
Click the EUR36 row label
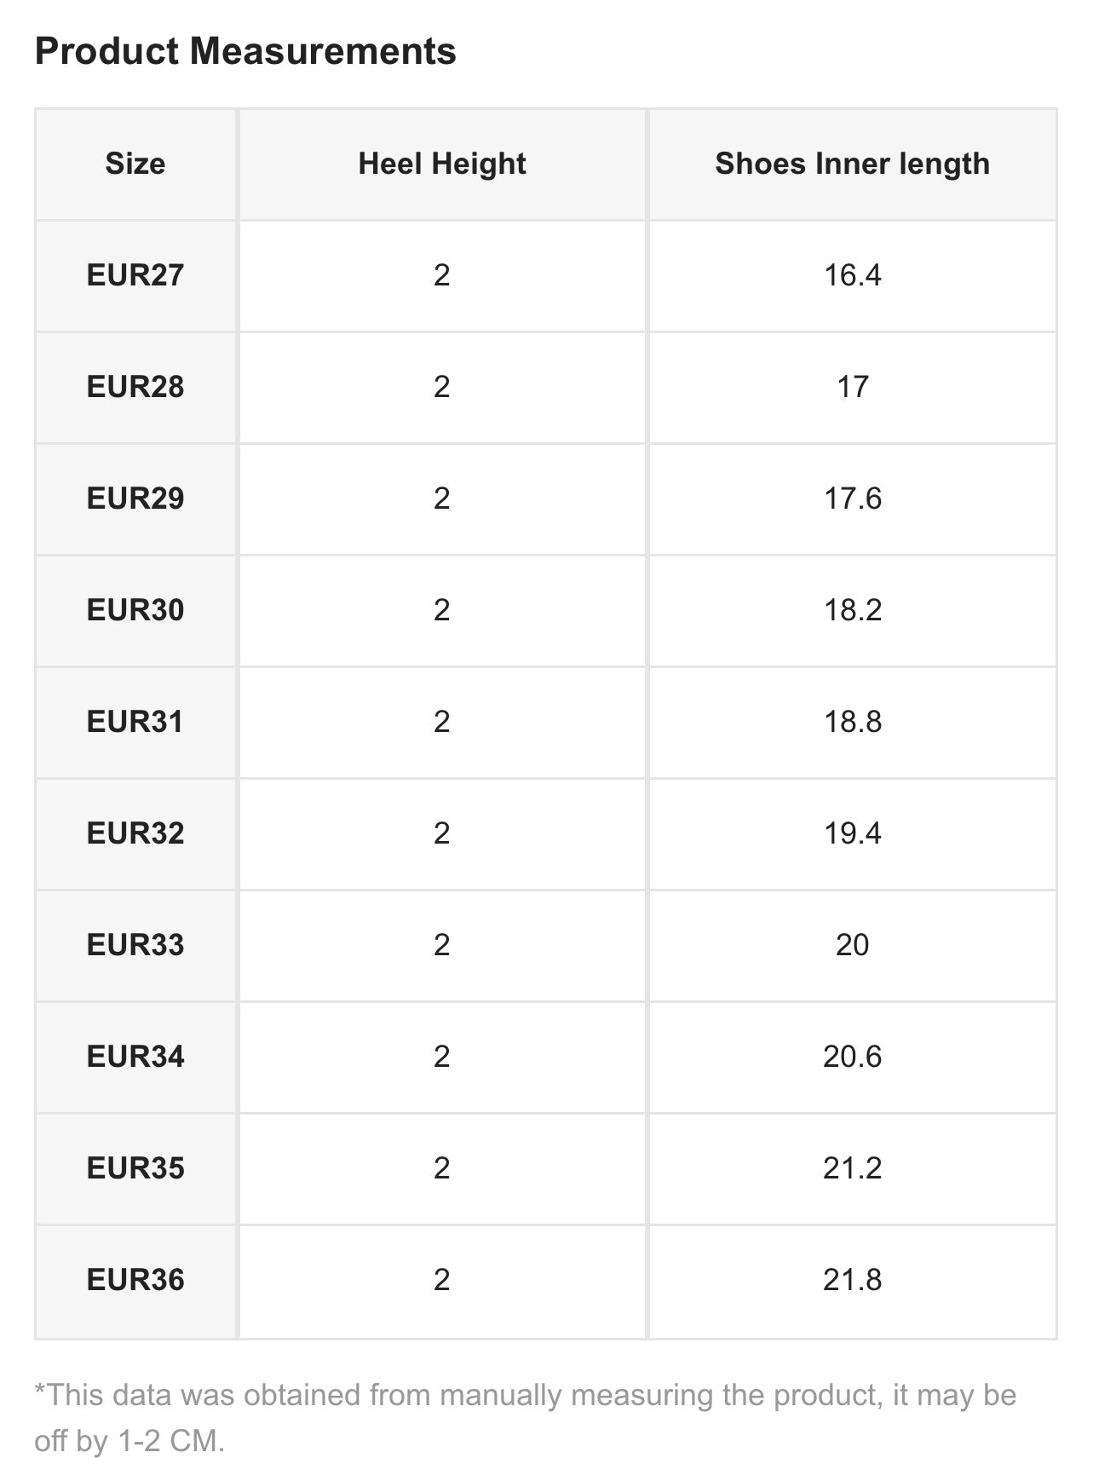(135, 1280)
